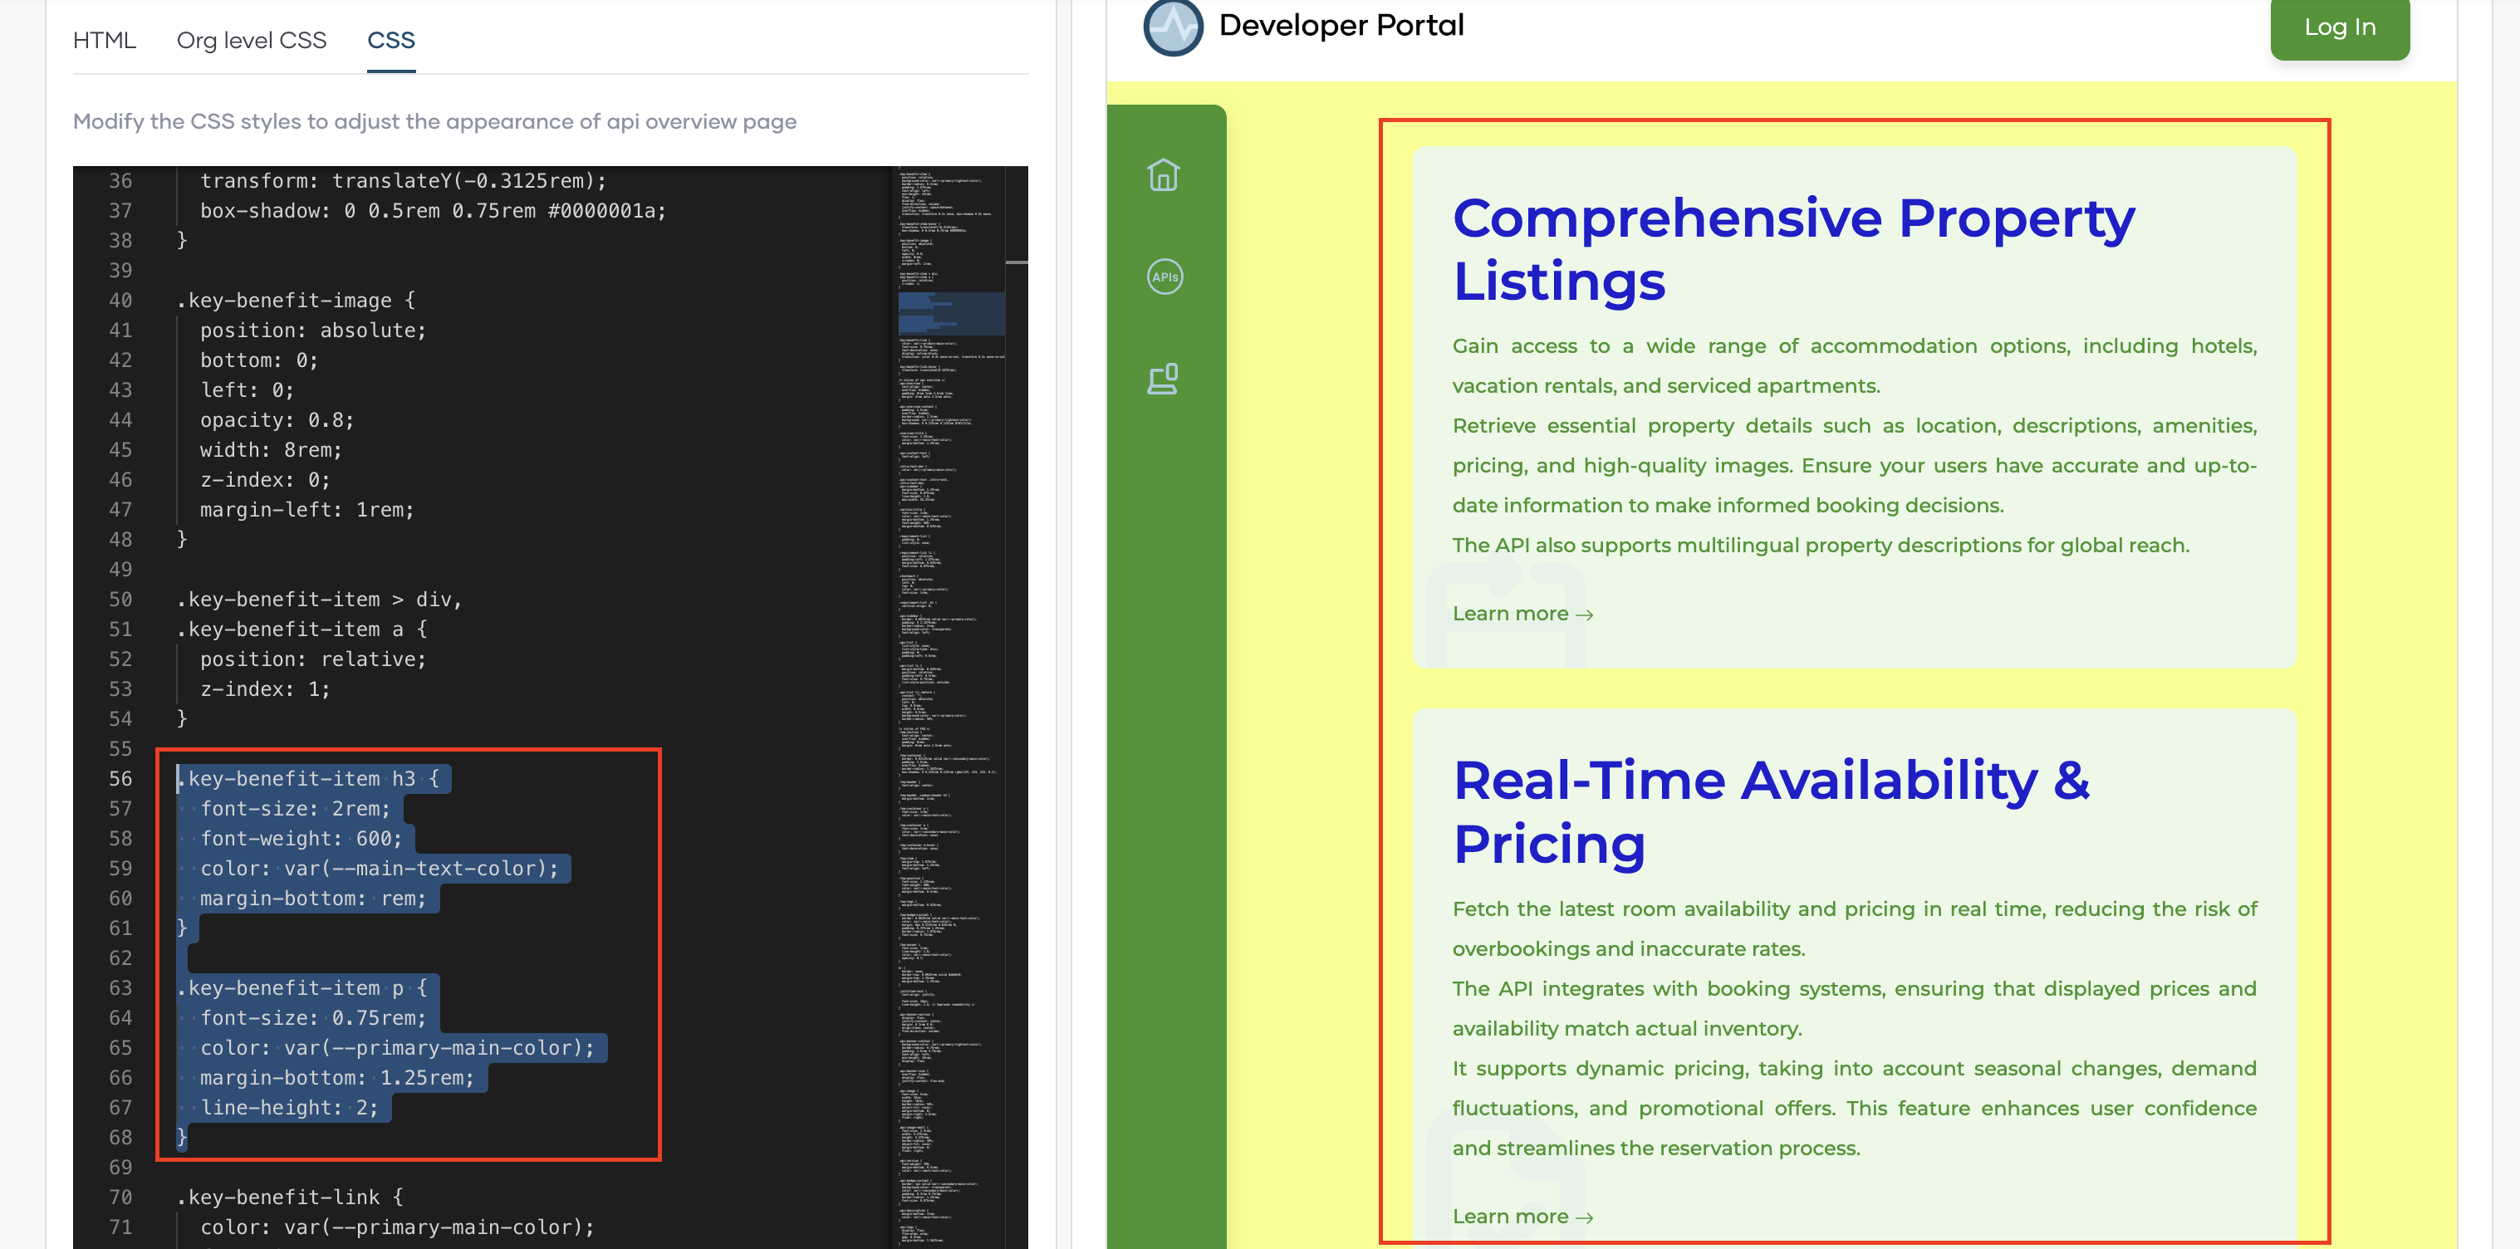This screenshot has width=2520, height=1249.
Task: Click the Developer Portal title text
Action: (1341, 26)
